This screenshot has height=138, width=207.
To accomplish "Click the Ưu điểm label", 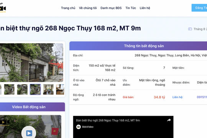I will coord(127,82).
